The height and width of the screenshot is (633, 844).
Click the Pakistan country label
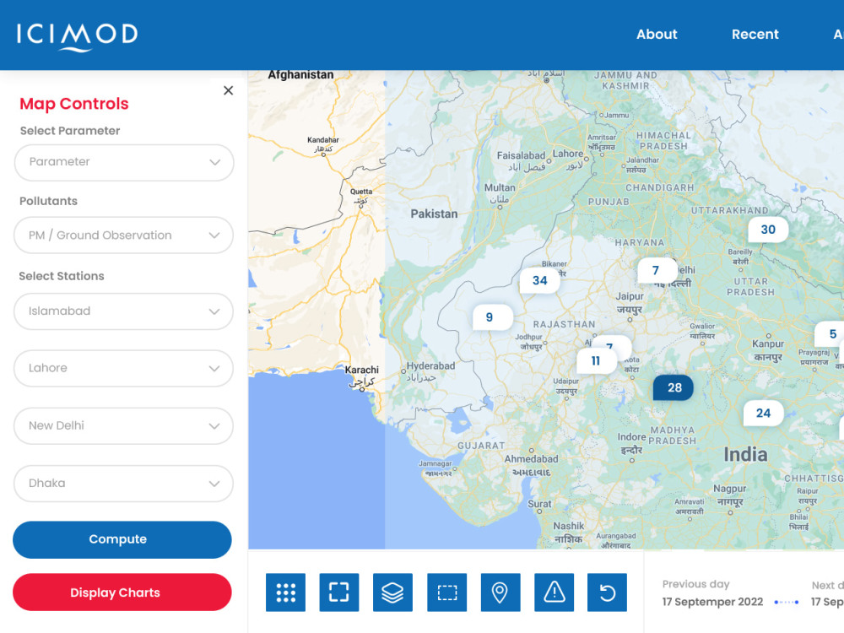coord(434,214)
